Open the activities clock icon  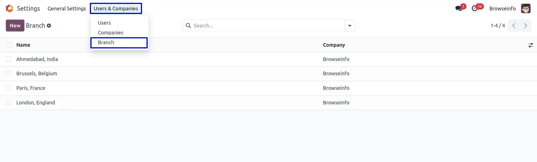tap(475, 8)
